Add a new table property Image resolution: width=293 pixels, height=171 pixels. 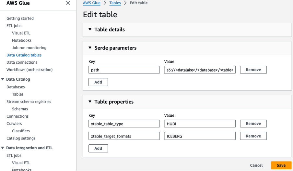[x=98, y=149]
